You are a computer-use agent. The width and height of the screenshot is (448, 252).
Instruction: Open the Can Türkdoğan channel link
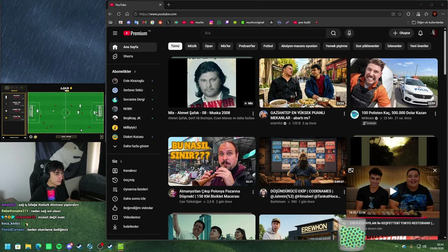pos(190,202)
